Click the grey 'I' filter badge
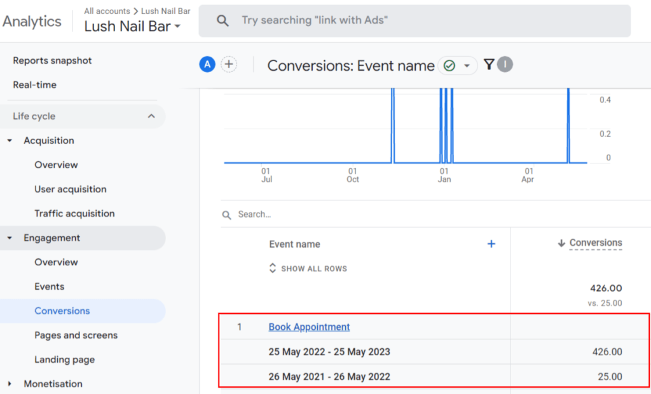This screenshot has width=651, height=394. coord(505,64)
